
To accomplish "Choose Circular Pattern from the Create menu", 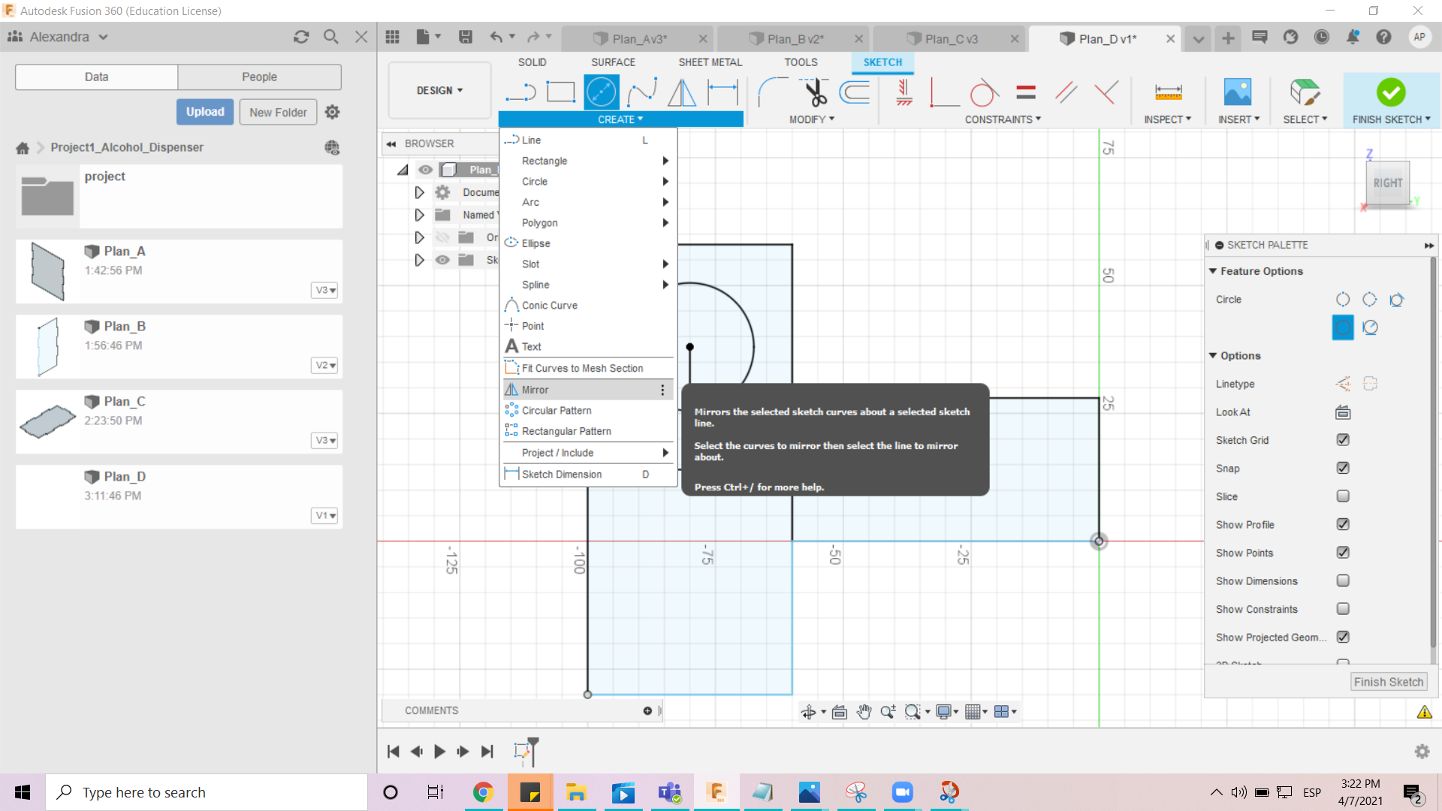I will click(557, 411).
